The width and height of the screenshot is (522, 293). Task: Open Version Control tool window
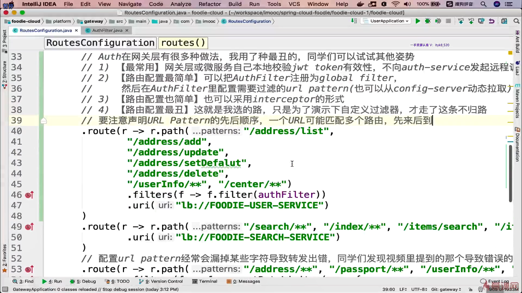[x=163, y=281]
